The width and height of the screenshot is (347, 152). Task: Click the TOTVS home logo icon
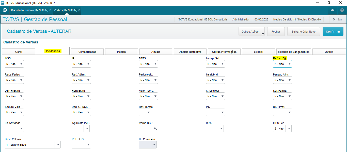(x=5, y=10)
